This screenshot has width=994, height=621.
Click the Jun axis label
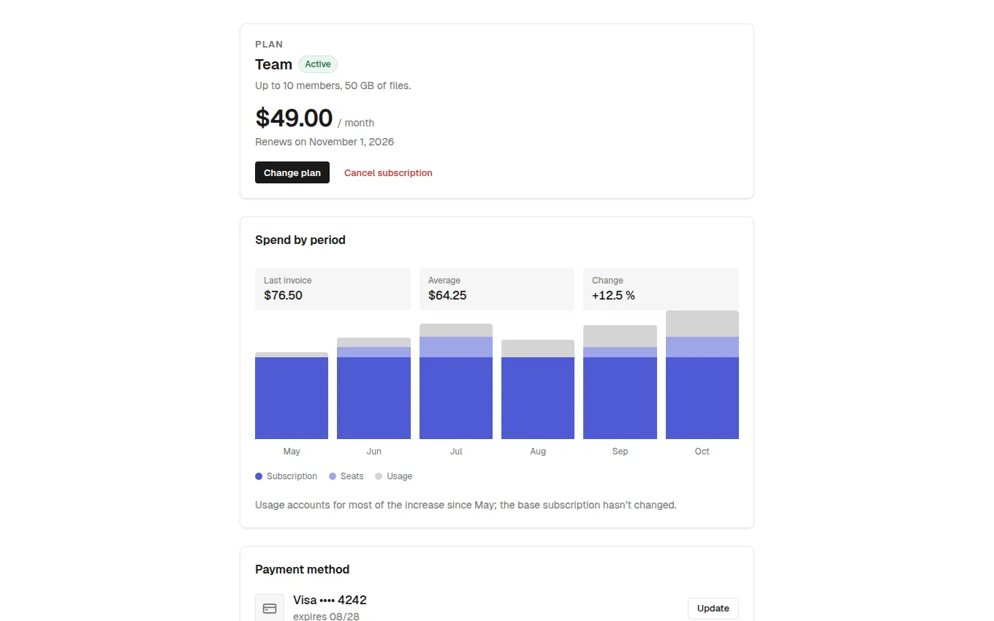tap(373, 452)
